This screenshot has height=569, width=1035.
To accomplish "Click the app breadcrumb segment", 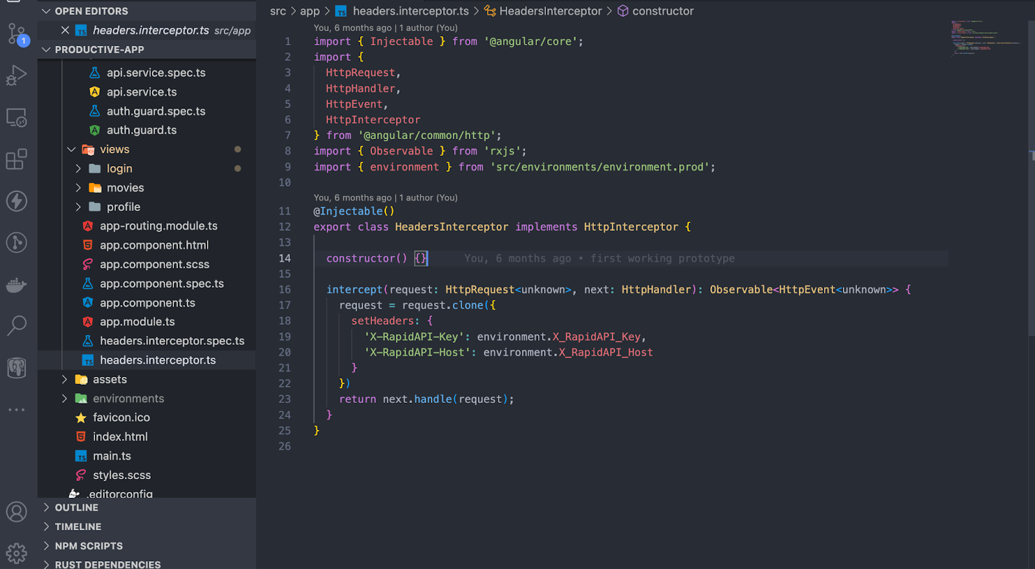I will tap(310, 11).
